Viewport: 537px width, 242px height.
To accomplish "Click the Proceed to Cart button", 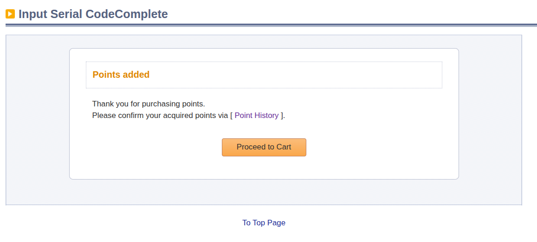I will click(x=264, y=147).
